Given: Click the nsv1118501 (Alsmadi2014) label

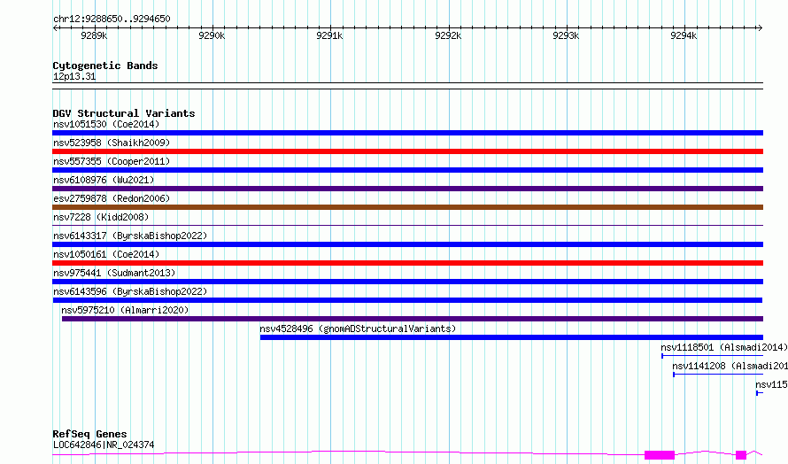Looking at the screenshot, I should coord(724,347).
